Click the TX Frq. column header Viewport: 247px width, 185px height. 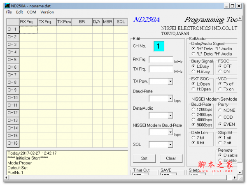click(x=47, y=22)
